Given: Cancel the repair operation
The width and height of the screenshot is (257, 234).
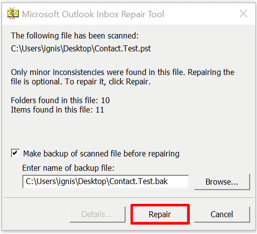Looking at the screenshot, I should [x=222, y=214].
